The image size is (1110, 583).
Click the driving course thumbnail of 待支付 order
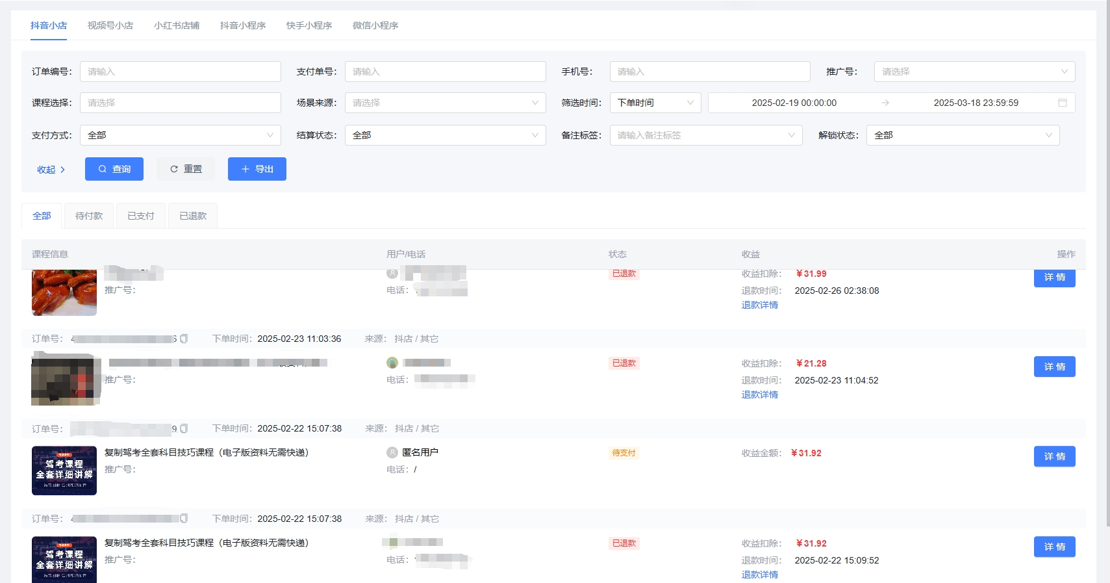coord(64,471)
